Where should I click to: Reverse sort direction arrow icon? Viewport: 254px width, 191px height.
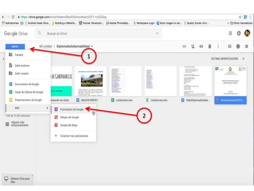(x=244, y=59)
